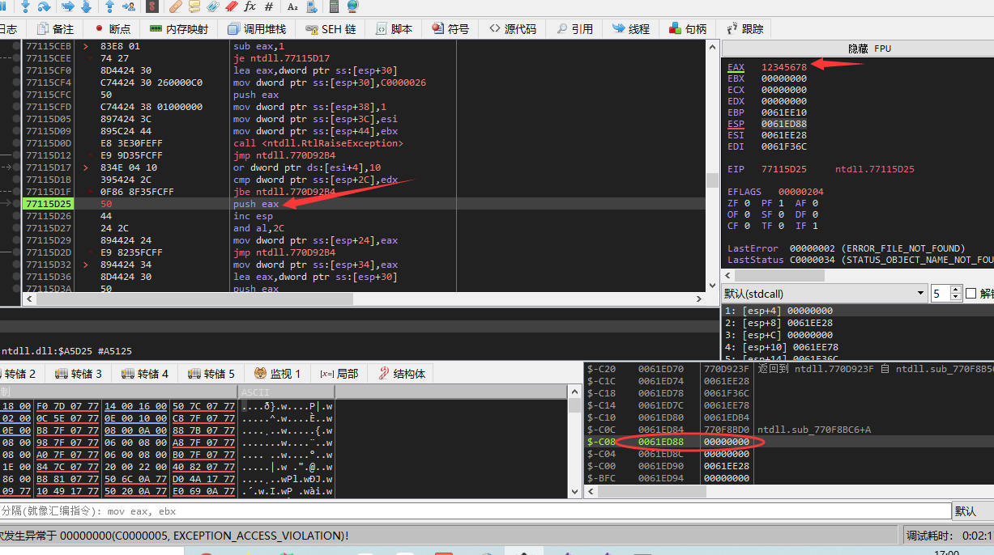Viewport: 994px width, 555px height.
Task: Open the 默认(stdcall) calling convention dropdown
Action: coord(824,293)
